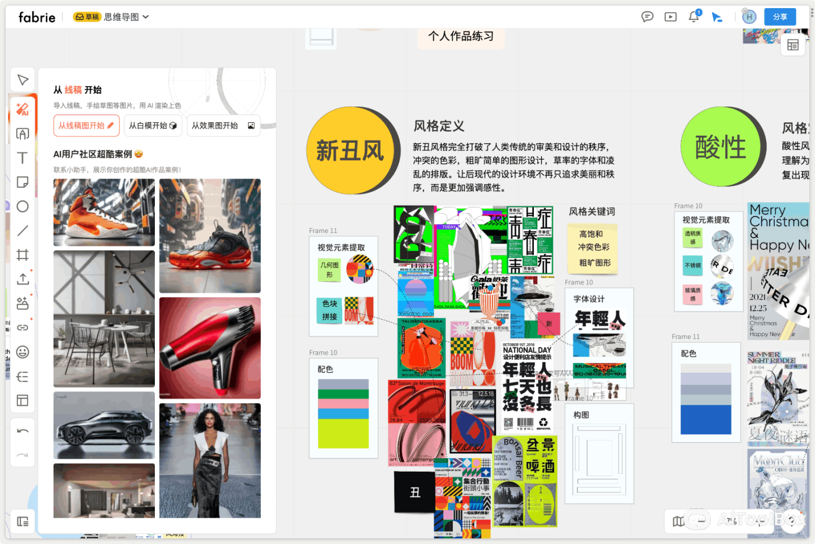Image resolution: width=815 pixels, height=544 pixels.
Task: Choose the line drawing tool
Action: click(x=23, y=231)
